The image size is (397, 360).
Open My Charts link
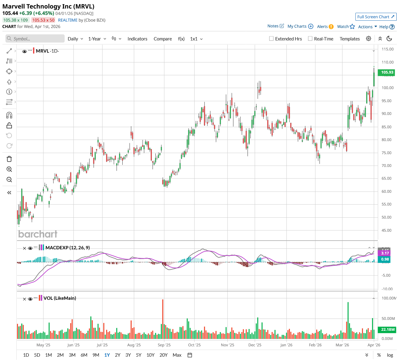click(300, 26)
